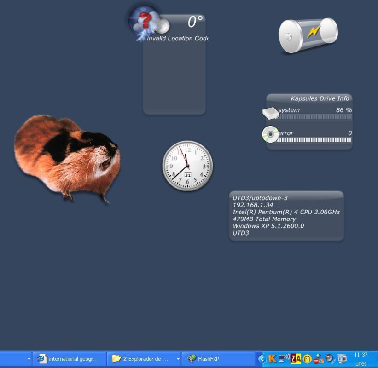Switch to the FlashFXP taskbar button

tap(218, 359)
